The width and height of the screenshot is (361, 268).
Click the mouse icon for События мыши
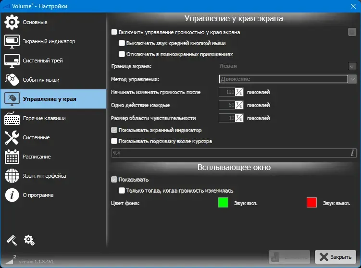coord(12,80)
